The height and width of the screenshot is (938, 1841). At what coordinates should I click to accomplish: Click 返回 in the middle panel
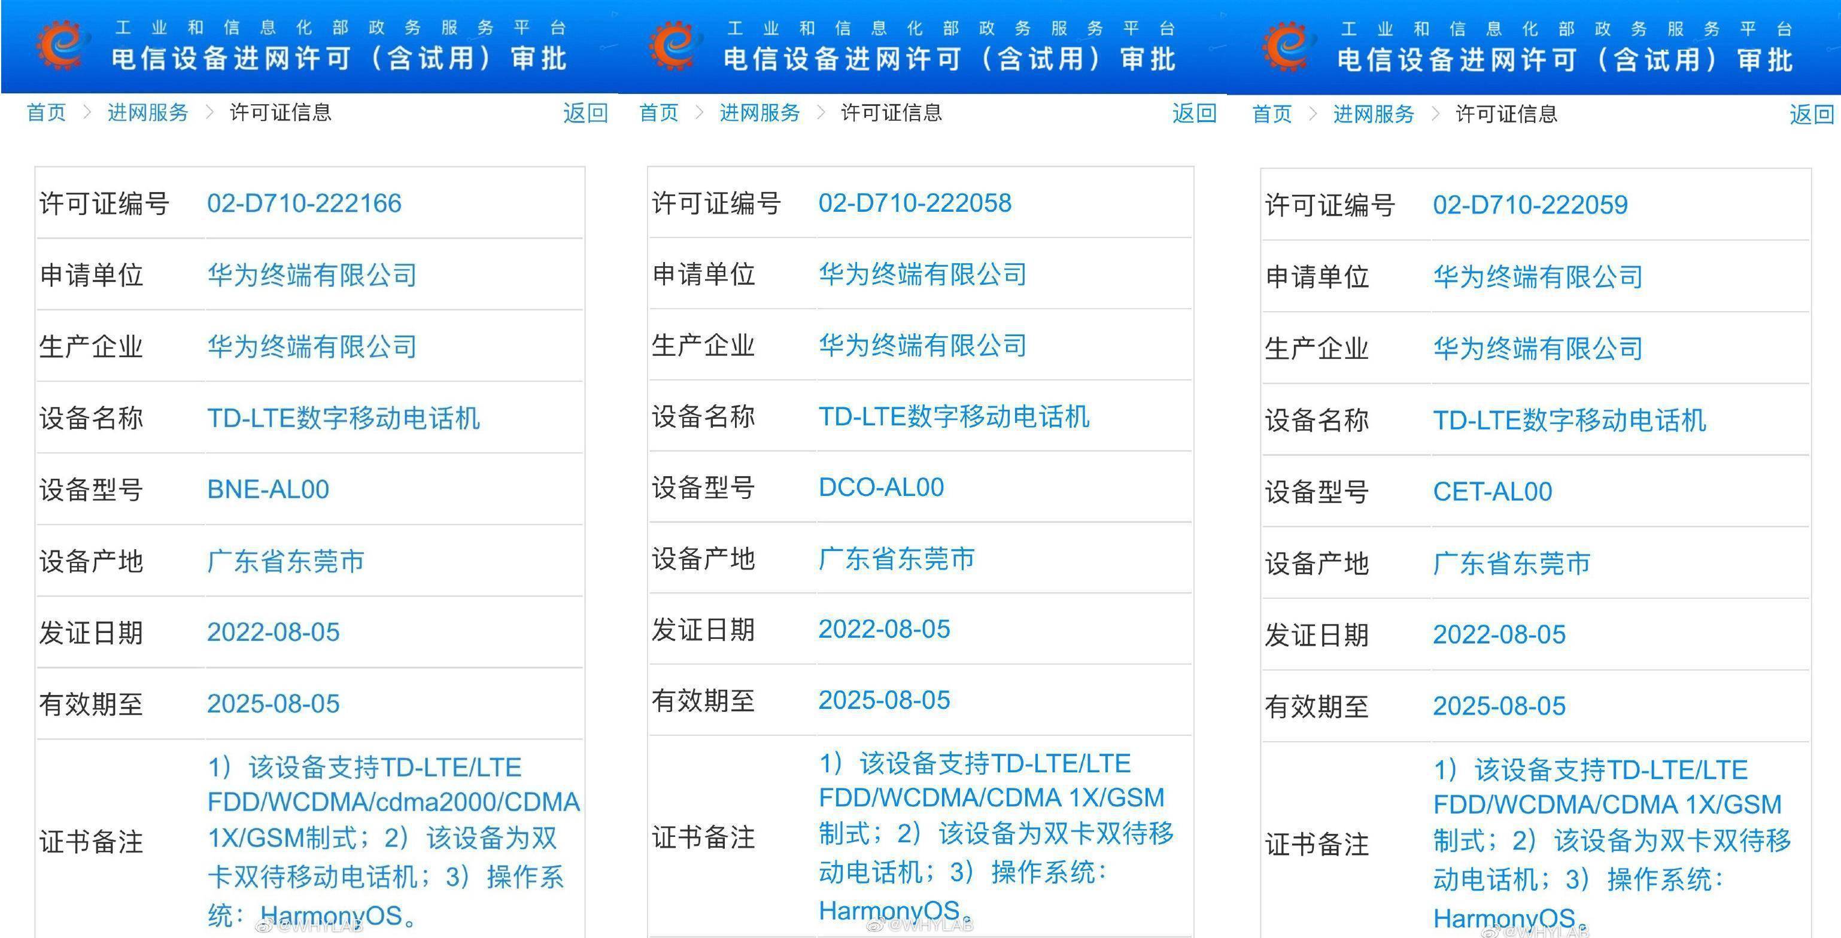coord(1195,113)
